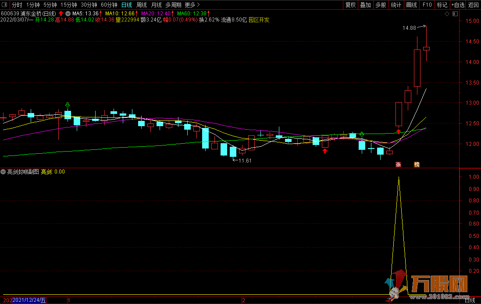Switch to 日线 daily chart
Image resolution: width=481 pixels, height=304 pixels.
127,5
